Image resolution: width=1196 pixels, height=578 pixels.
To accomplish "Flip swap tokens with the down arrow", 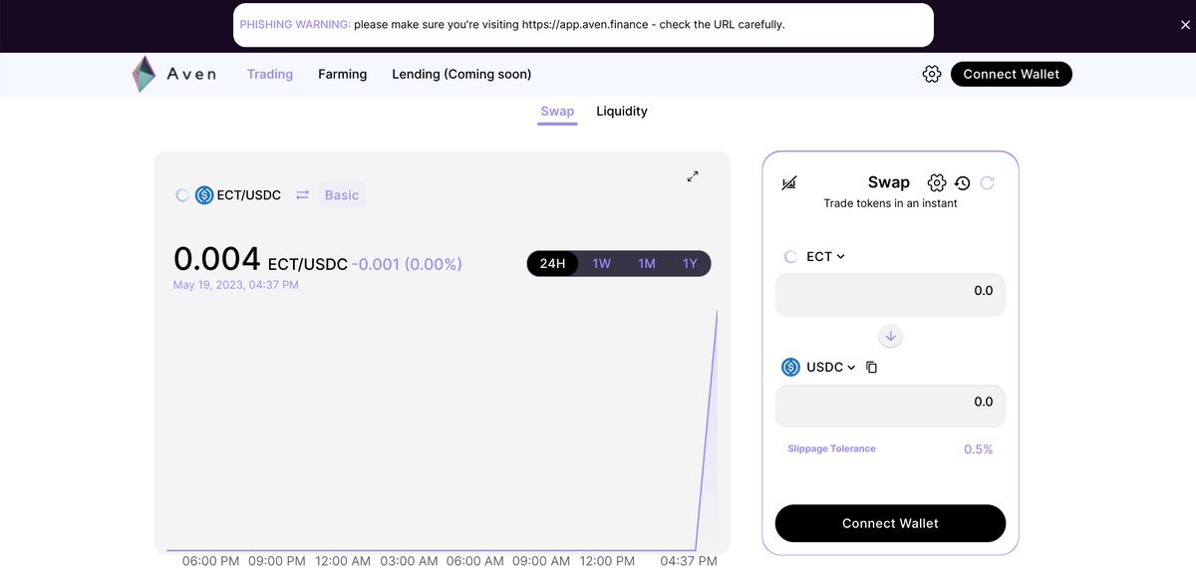I will [891, 336].
